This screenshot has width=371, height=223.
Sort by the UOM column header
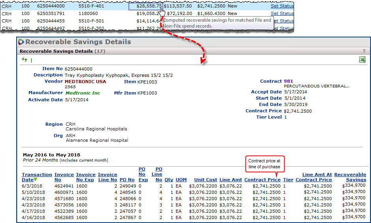tap(181, 180)
